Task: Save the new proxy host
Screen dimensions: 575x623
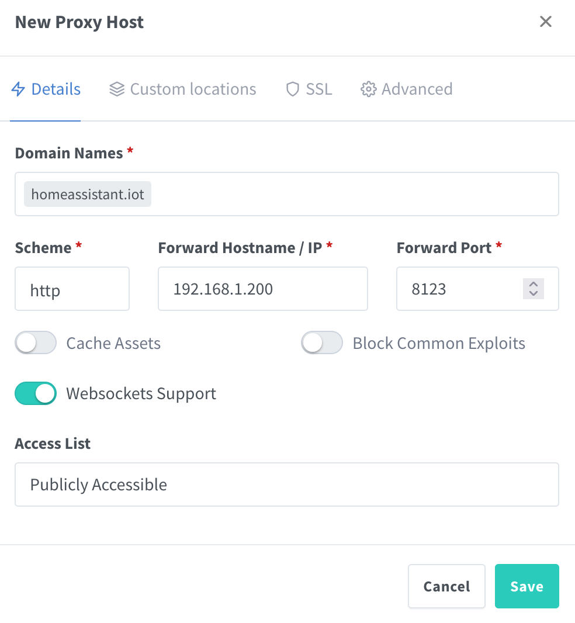Action: 526,586
